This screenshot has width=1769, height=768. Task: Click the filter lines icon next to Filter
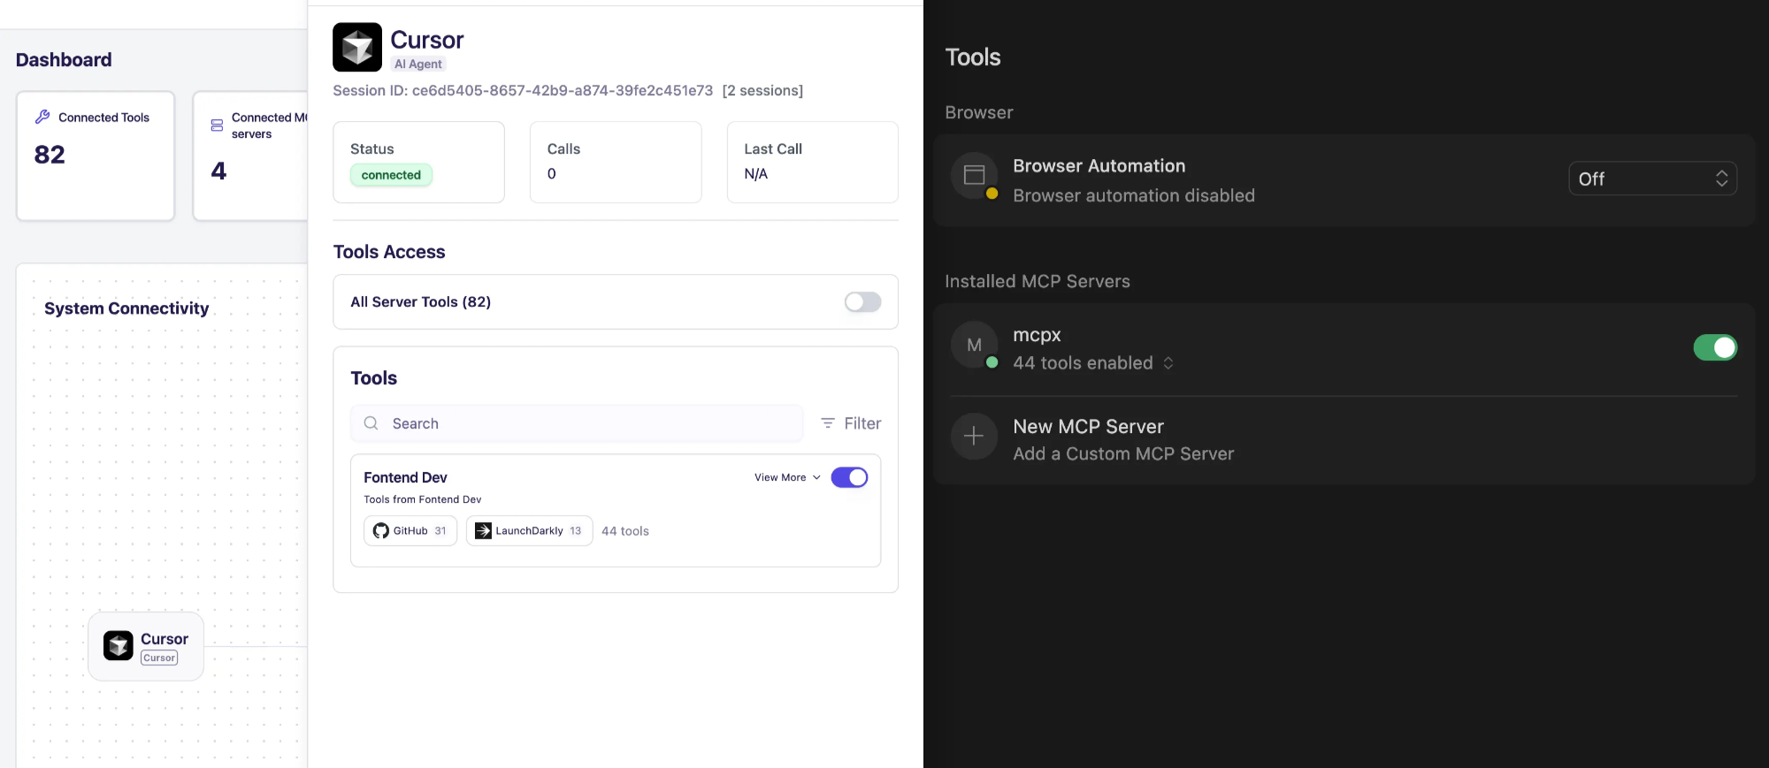coord(828,423)
